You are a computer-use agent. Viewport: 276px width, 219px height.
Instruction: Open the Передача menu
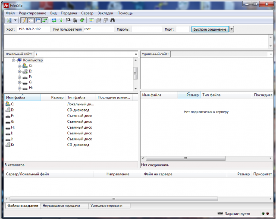[69, 13]
